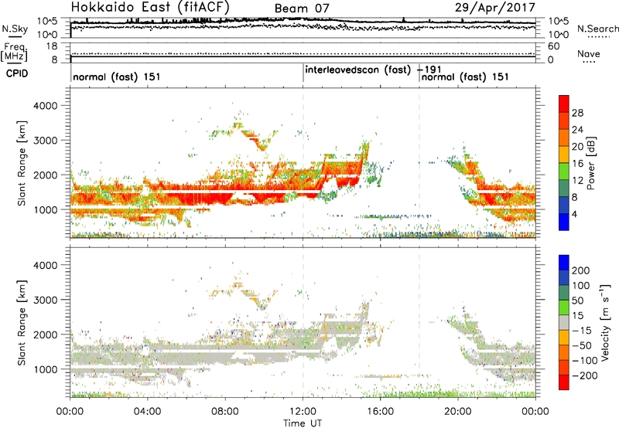Click the left '10^5' noise axis tick
This screenshot has width=619, height=428.
(47, 21)
